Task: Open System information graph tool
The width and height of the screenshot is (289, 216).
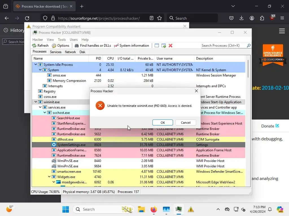Action: coord(116,46)
